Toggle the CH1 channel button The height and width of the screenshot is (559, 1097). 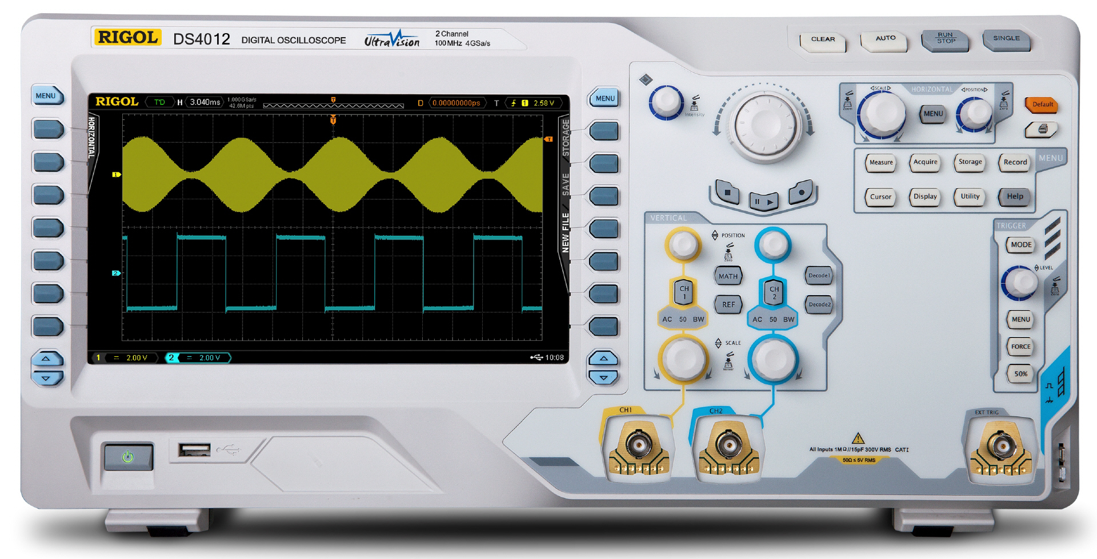[684, 292]
